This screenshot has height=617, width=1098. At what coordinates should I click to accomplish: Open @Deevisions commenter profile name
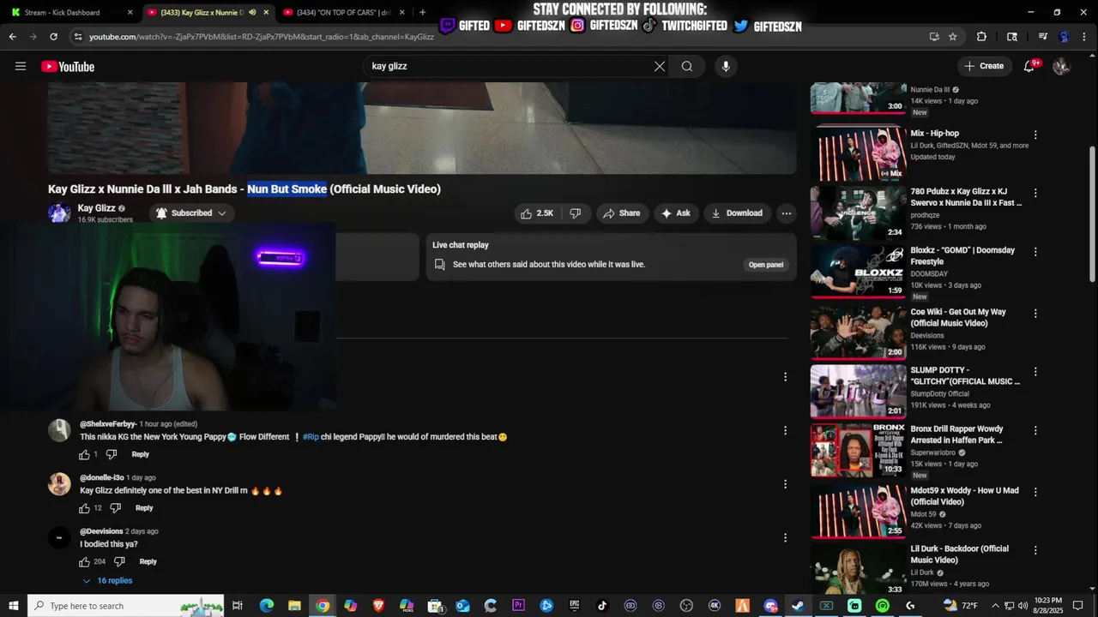(101, 531)
